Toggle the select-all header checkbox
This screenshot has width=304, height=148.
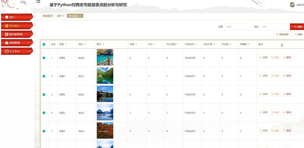coord(44,44)
